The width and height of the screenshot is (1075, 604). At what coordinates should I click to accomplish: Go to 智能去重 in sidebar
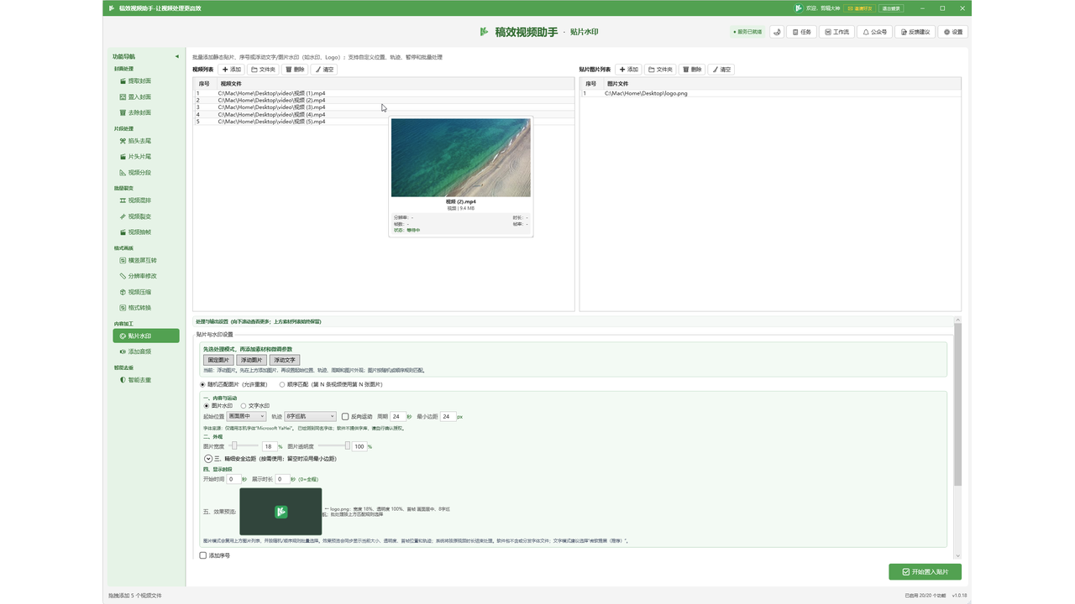(145, 380)
